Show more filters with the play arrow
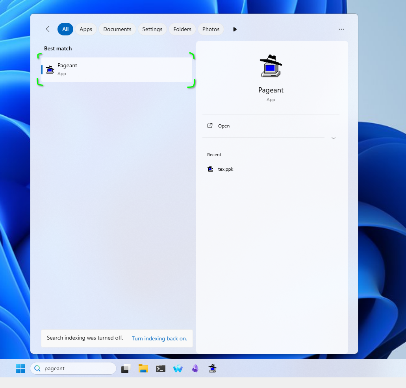The height and width of the screenshot is (388, 406). 235,29
